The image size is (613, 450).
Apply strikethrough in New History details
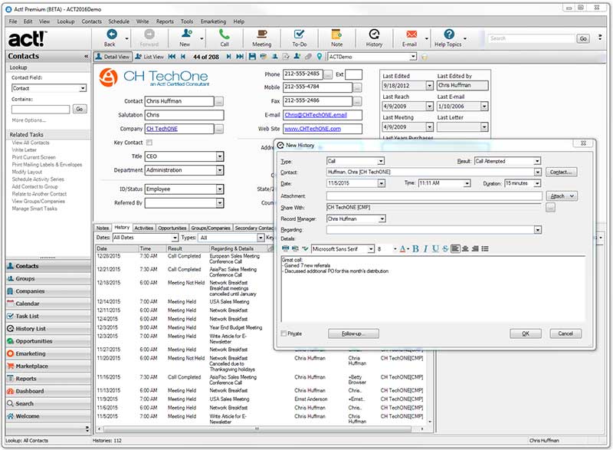pos(445,248)
